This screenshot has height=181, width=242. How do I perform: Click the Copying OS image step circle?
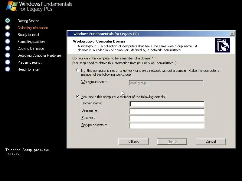8,48
